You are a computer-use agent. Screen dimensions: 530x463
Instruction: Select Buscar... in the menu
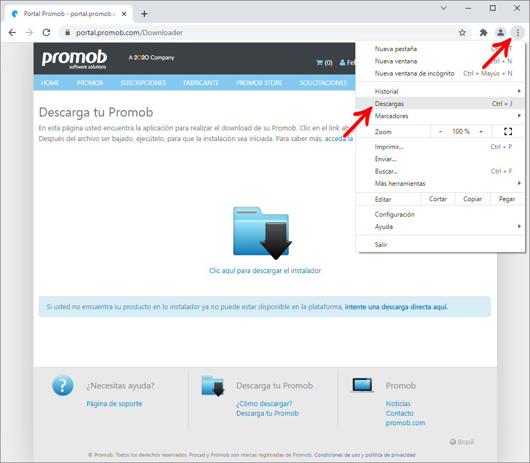(440, 171)
